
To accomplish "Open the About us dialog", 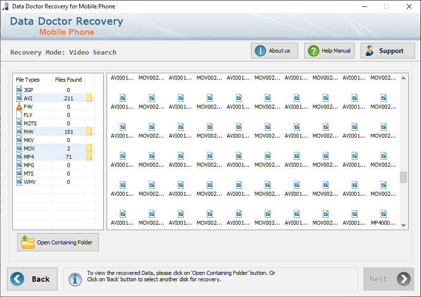I will pos(275,51).
